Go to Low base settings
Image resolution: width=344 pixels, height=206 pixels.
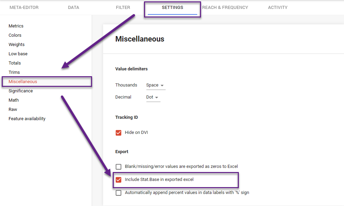click(x=18, y=54)
